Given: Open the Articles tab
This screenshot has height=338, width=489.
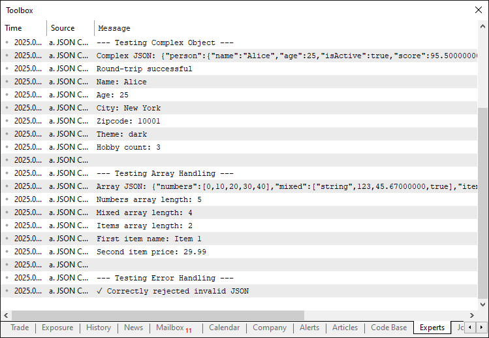Looking at the screenshot, I should [345, 328].
